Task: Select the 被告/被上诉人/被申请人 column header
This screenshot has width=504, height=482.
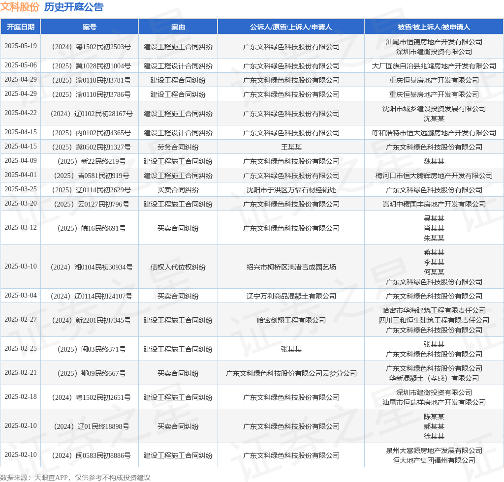Action: 434,27
